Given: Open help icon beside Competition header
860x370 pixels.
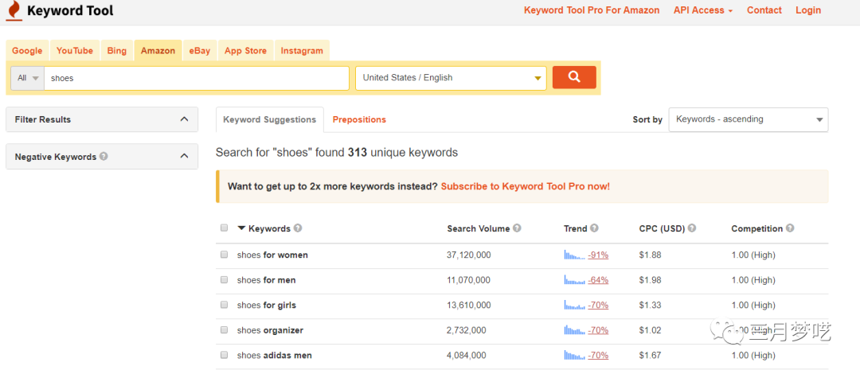Looking at the screenshot, I should click(x=790, y=228).
